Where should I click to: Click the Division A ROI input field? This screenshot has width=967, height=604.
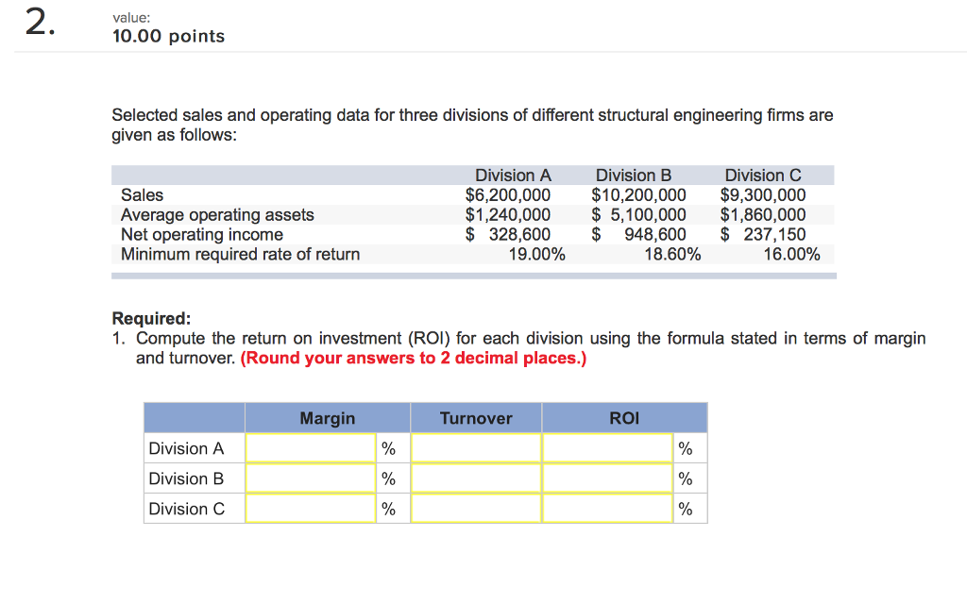click(x=607, y=448)
